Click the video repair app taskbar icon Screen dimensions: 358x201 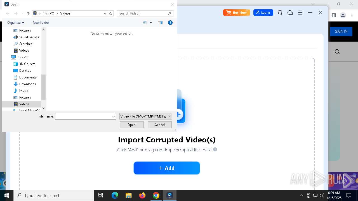click(170, 195)
